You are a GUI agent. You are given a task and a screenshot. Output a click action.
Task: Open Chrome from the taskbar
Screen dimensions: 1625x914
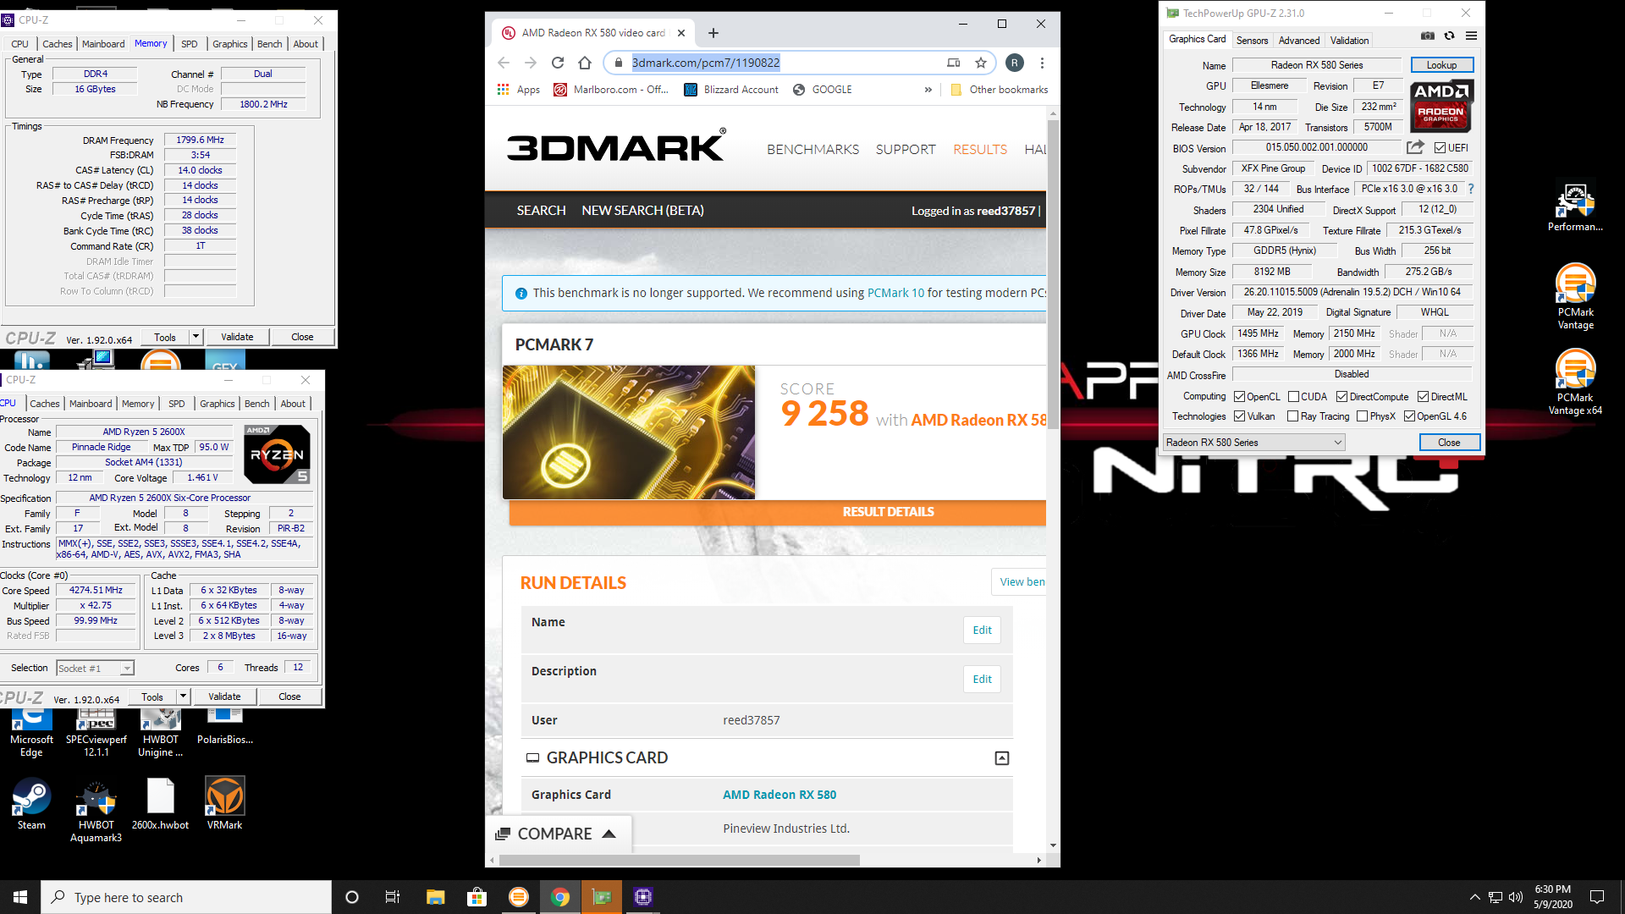(x=560, y=897)
